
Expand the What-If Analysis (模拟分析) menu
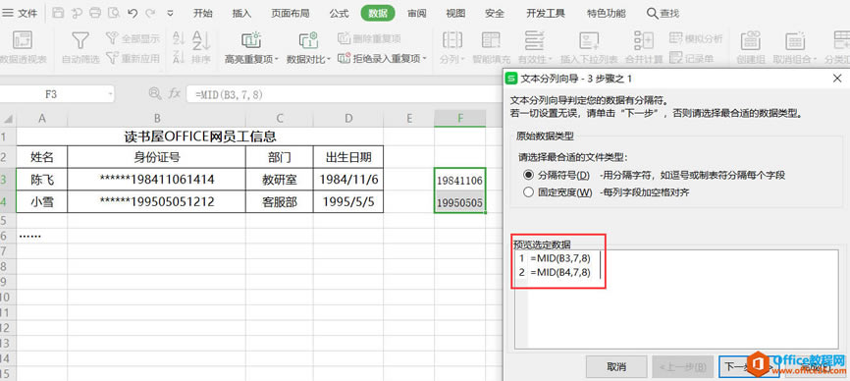click(x=696, y=38)
